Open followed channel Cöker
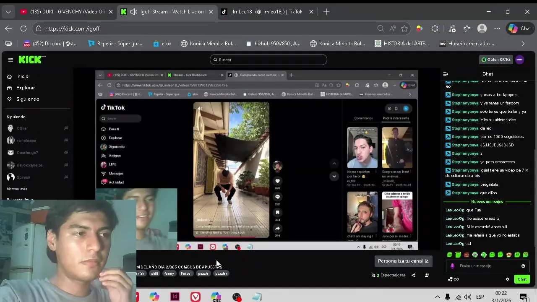The image size is (537, 302). pos(22,128)
